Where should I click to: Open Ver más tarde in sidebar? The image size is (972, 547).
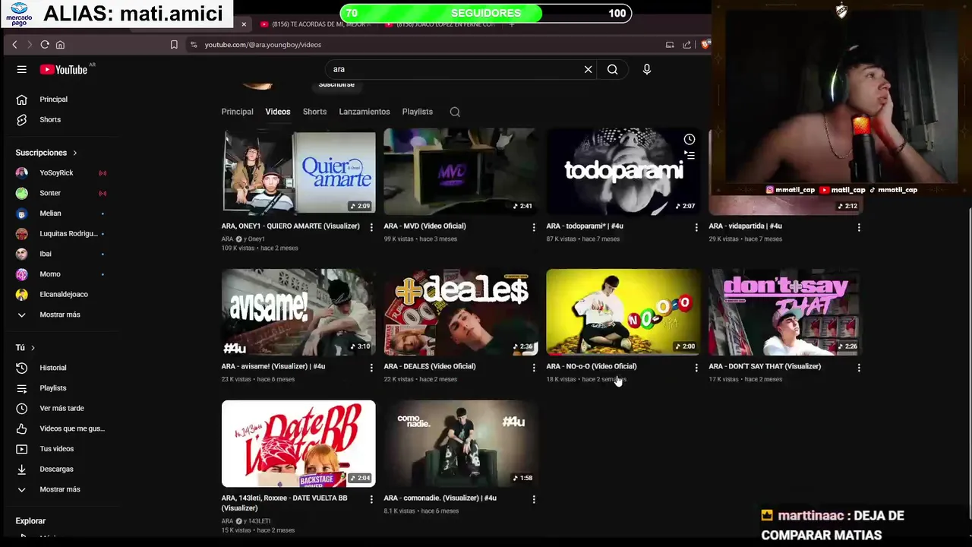point(61,408)
